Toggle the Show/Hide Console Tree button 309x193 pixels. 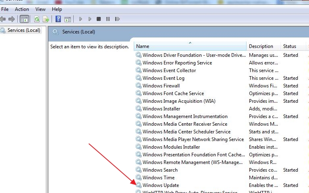25,19
